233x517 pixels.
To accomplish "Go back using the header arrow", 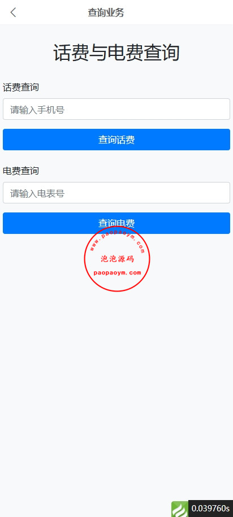I will coord(13,12).
